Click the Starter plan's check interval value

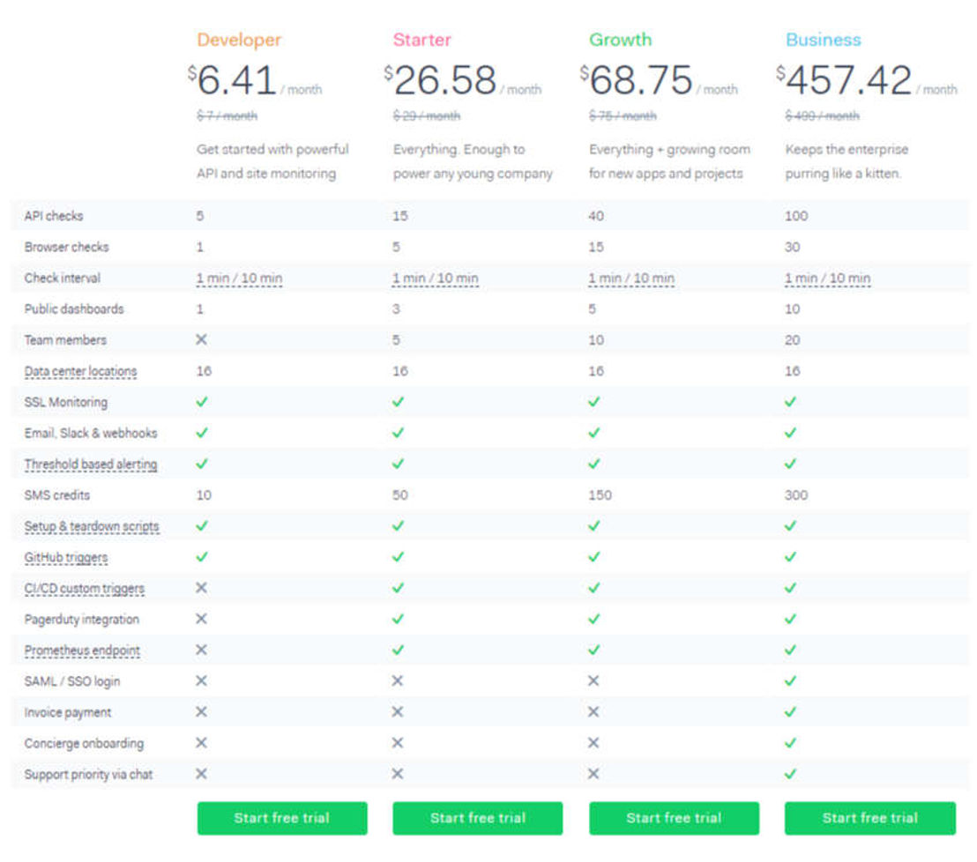[436, 279]
